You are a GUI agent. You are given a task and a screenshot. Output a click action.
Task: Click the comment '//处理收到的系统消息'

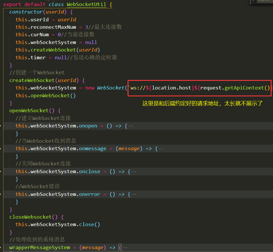[37, 239]
